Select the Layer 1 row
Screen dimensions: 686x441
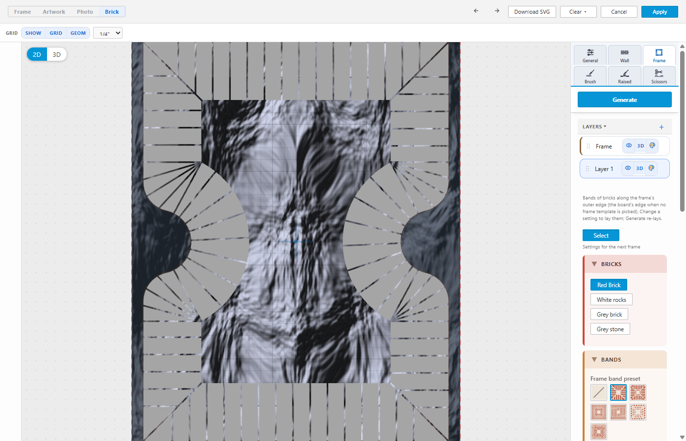point(625,169)
